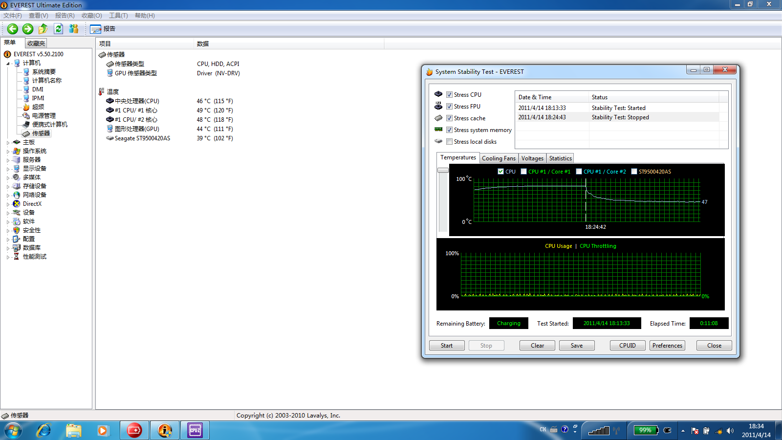The height and width of the screenshot is (440, 782).
Task: Click the 配置 icon in tree
Action: pyautogui.click(x=17, y=239)
